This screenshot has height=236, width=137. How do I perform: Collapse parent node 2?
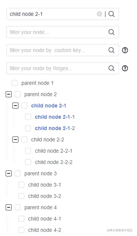coord(9,94)
